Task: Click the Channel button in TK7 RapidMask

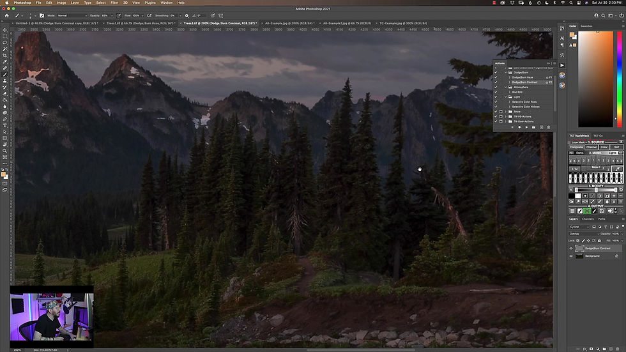Action: coord(592,148)
